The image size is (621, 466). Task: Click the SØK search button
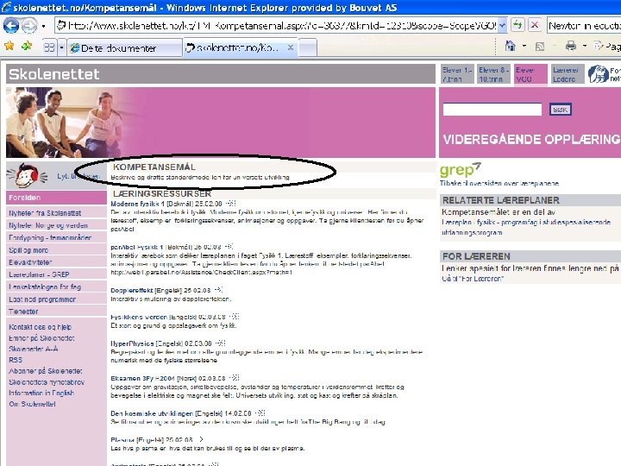(x=560, y=110)
